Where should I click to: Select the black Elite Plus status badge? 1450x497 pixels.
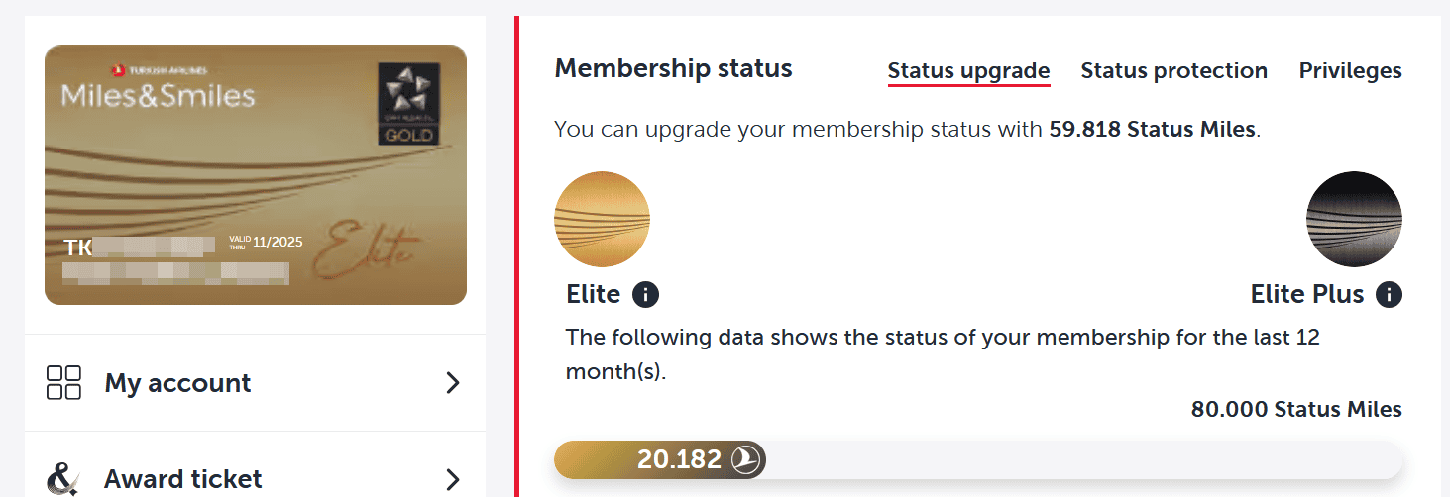tap(1354, 220)
